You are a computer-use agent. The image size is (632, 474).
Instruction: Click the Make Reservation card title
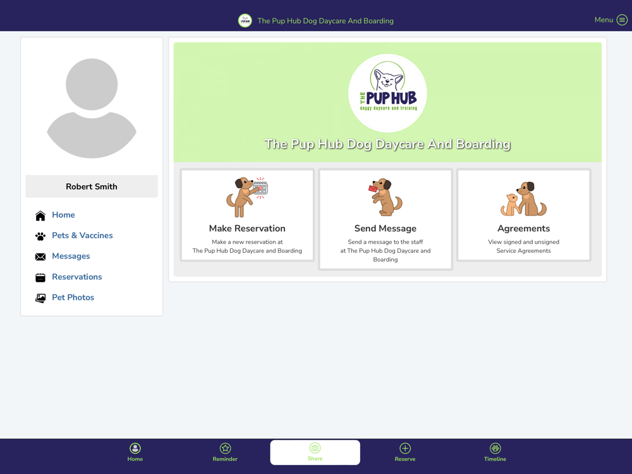click(247, 229)
